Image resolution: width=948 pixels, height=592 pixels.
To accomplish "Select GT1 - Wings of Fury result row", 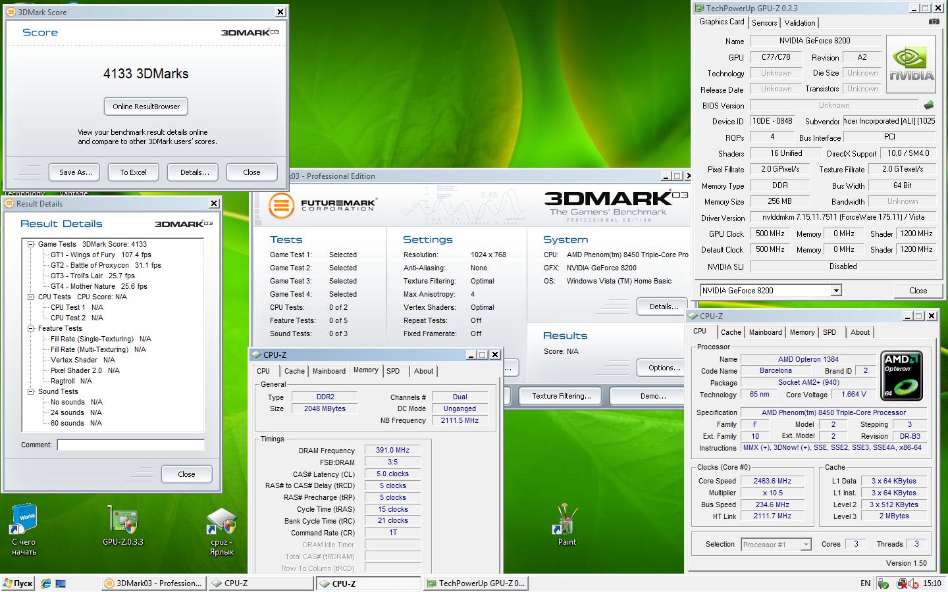I will pyautogui.click(x=101, y=255).
